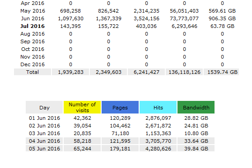
Task: Click the yellow Number of visits header
Action: (x=82, y=107)
